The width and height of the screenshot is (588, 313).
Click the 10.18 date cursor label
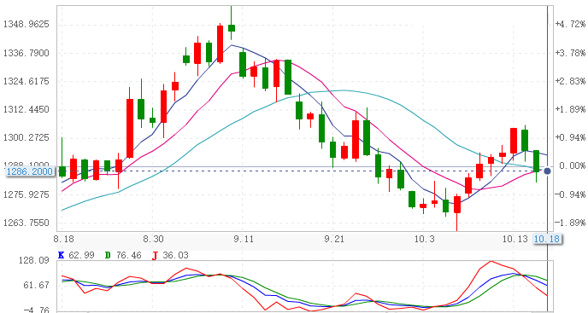[x=547, y=239]
